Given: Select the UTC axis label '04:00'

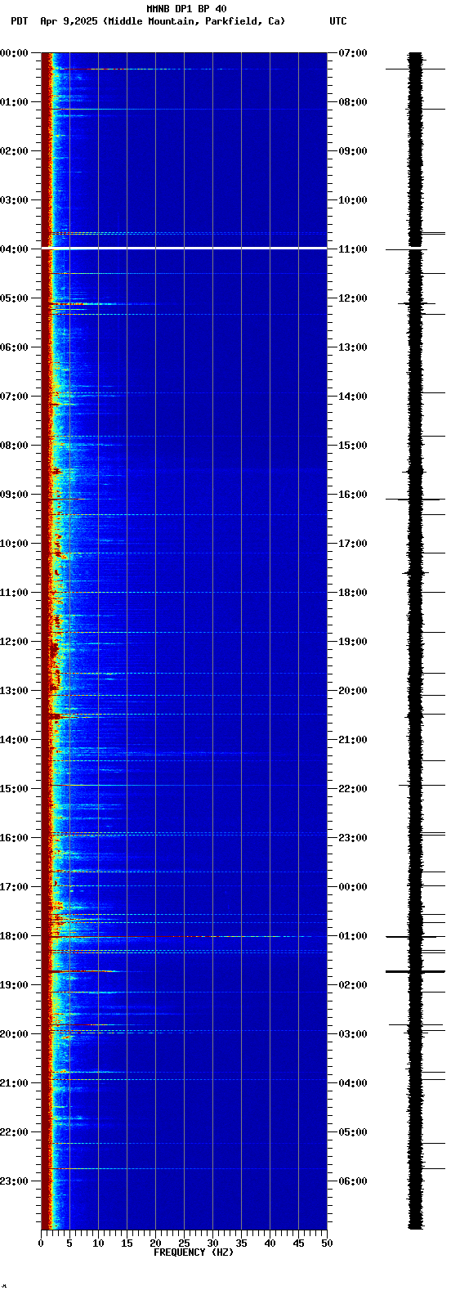Looking at the screenshot, I should (x=353, y=1083).
